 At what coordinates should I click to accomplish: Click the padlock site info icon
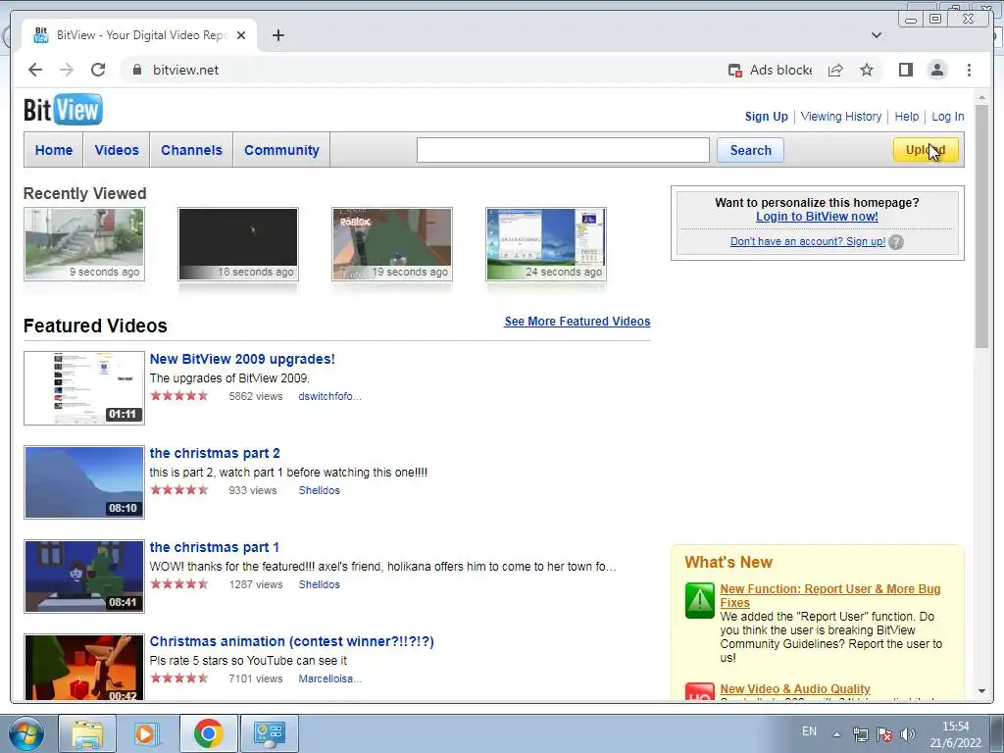(136, 70)
